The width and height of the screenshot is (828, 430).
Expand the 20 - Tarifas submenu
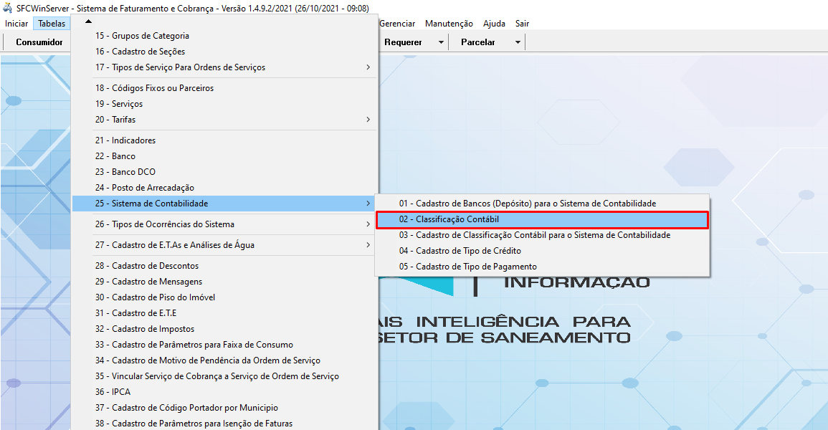368,120
